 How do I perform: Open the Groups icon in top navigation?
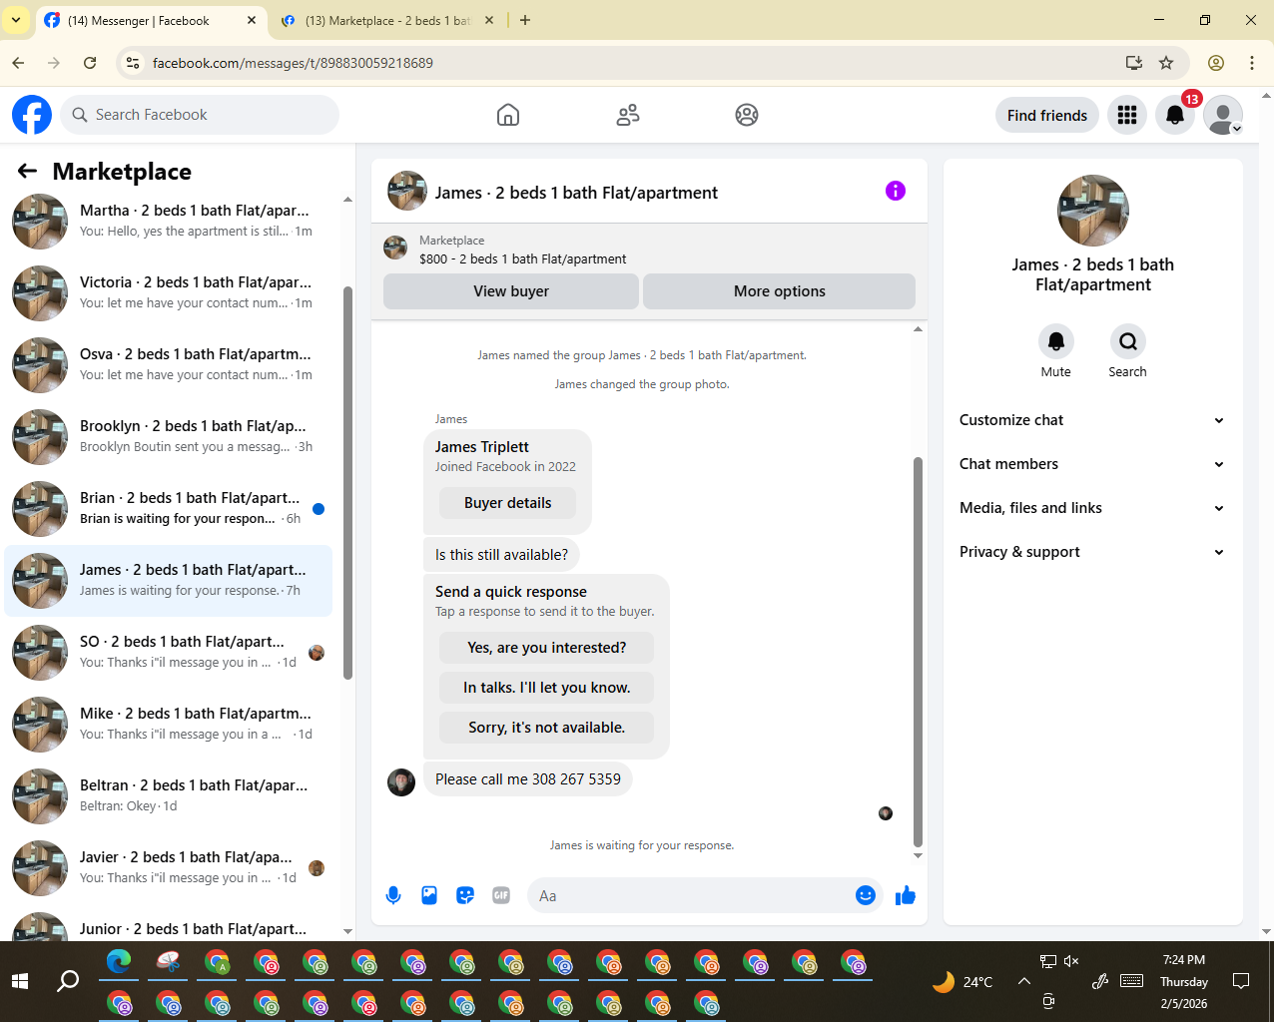(x=747, y=115)
